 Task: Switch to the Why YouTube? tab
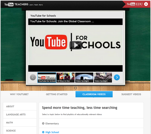(x=19, y=94)
